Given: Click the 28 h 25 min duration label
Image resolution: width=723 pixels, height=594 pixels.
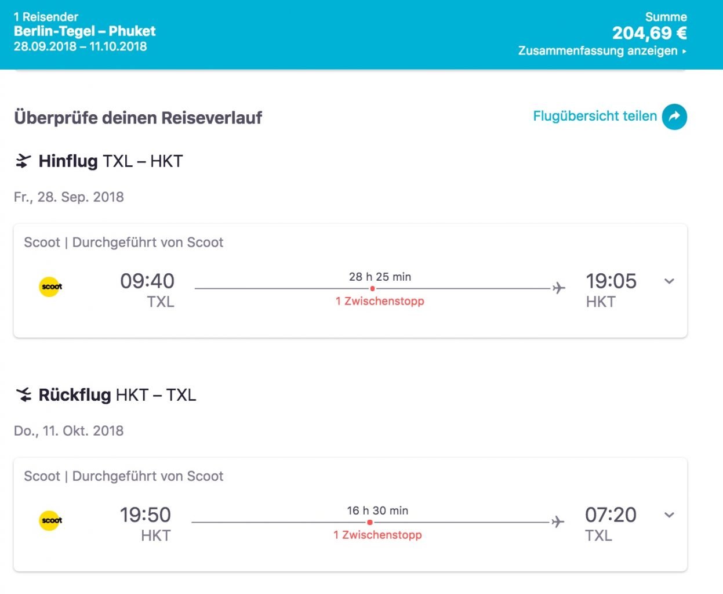Looking at the screenshot, I should click(x=380, y=277).
